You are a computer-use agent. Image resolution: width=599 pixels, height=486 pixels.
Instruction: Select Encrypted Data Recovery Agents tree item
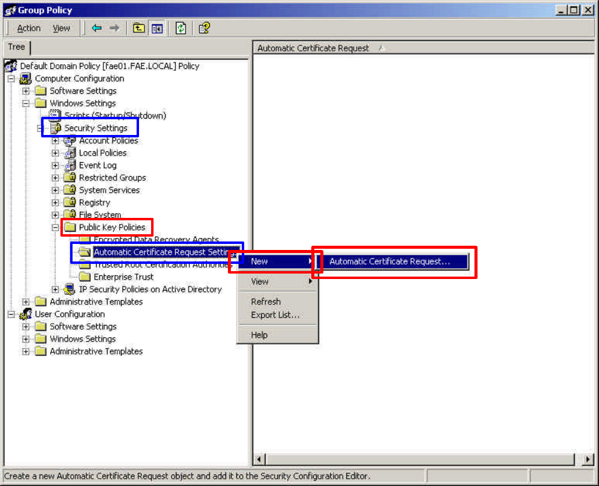(156, 240)
